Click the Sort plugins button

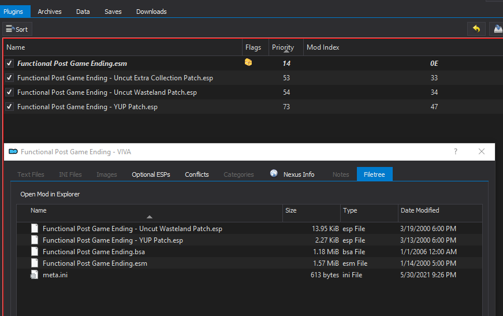[x=17, y=29]
